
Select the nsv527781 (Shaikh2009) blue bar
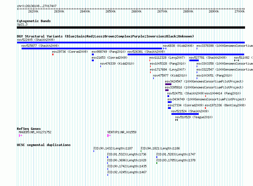click(x=194, y=60)
